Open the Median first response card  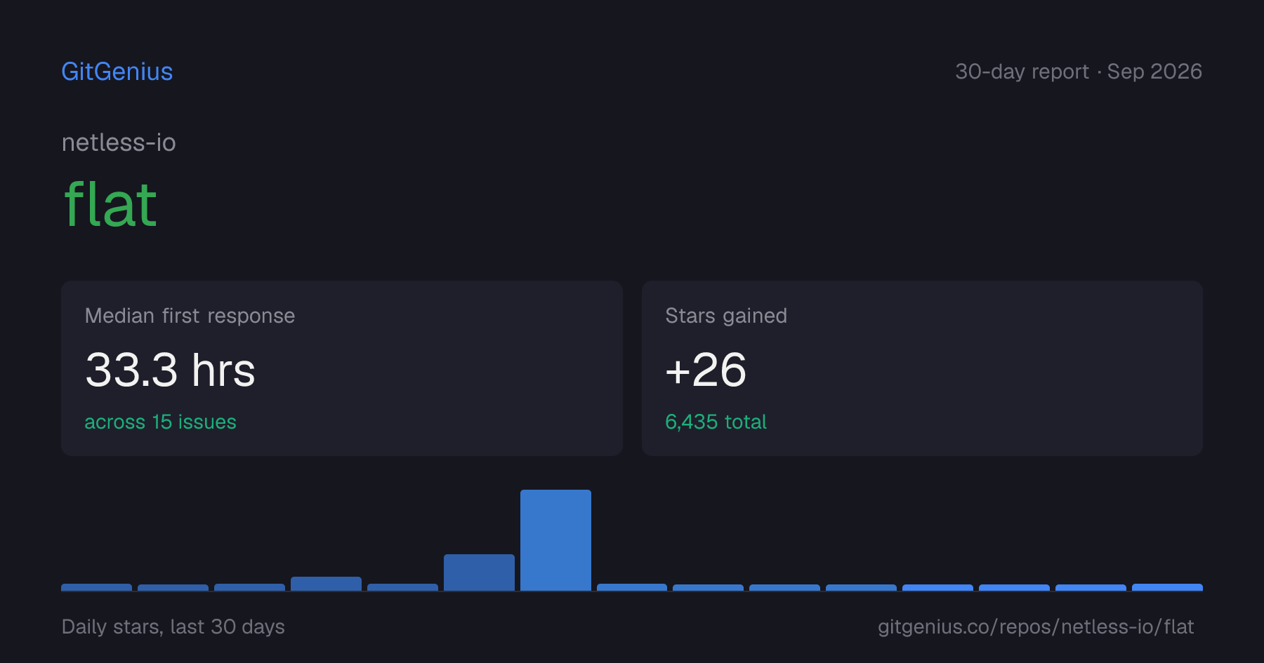(342, 368)
